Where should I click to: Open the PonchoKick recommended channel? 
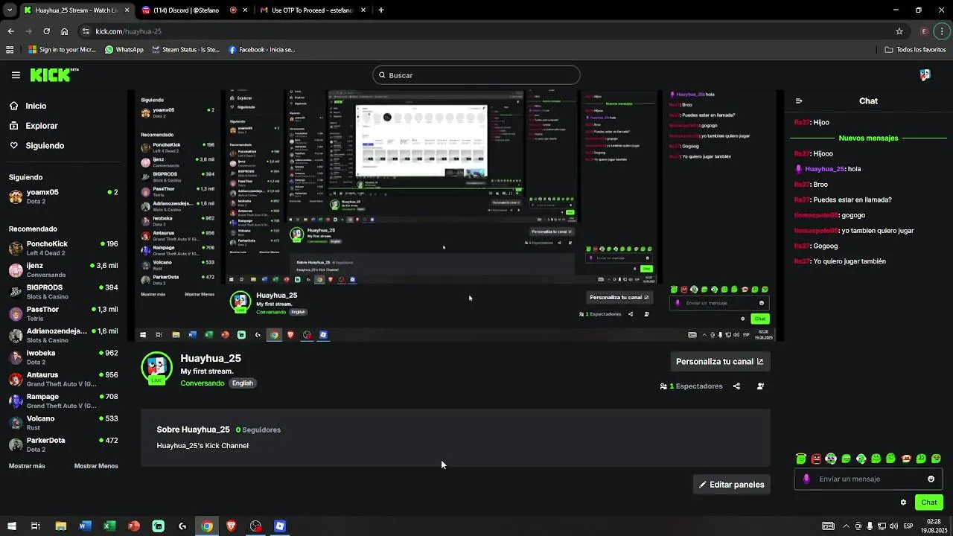coord(63,248)
